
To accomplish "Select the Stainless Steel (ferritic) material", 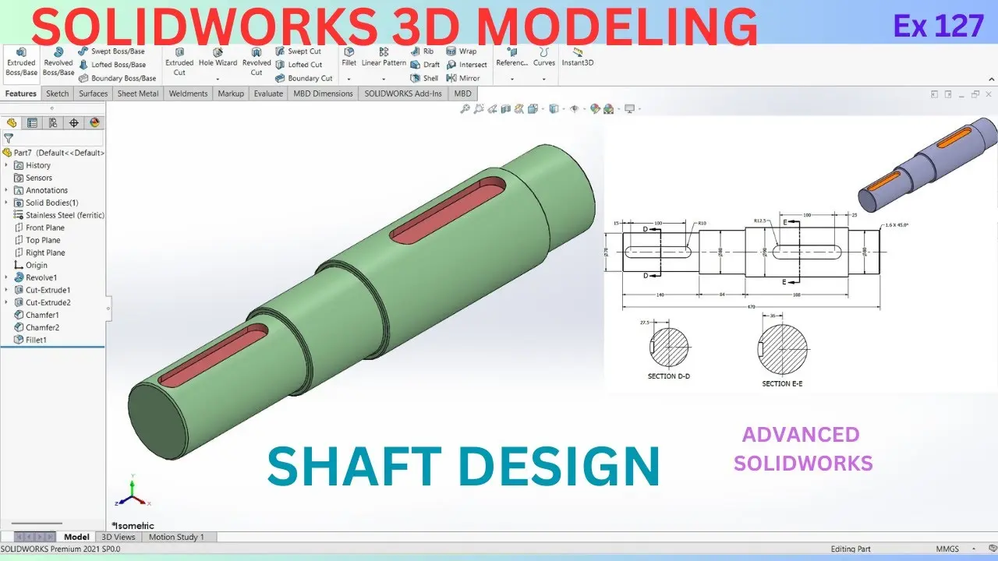I will (59, 215).
